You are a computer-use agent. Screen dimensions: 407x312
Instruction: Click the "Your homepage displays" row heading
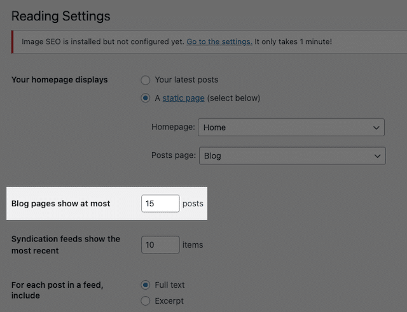(60, 80)
